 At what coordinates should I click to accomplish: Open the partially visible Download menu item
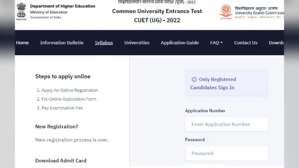(x=276, y=43)
